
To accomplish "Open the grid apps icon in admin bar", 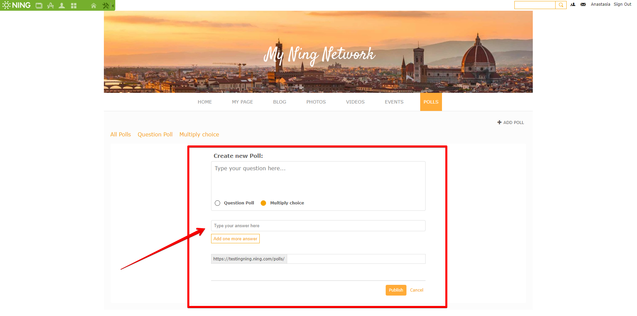I will (x=74, y=6).
